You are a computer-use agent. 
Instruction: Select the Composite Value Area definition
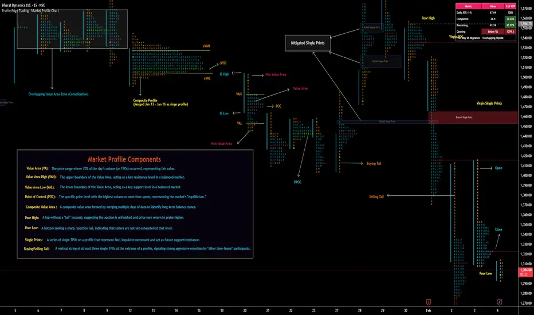(111, 207)
